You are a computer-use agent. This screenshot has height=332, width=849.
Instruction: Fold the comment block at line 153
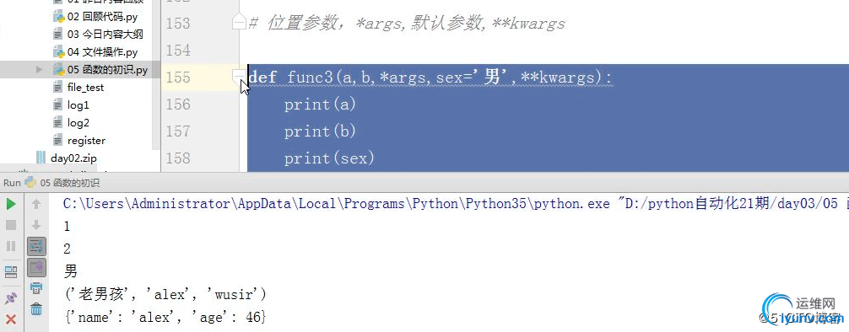[x=240, y=23]
